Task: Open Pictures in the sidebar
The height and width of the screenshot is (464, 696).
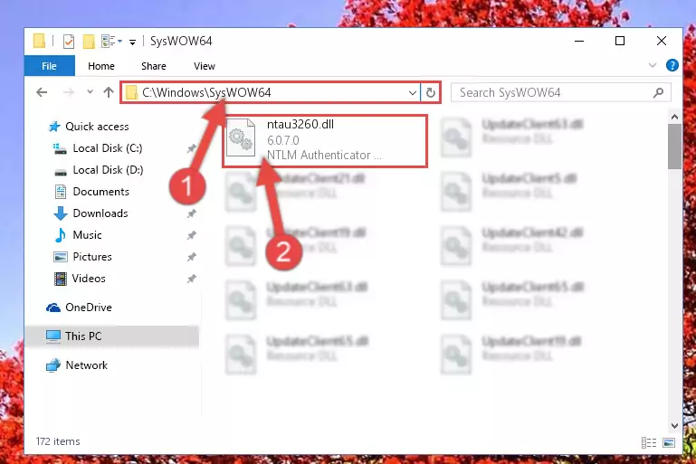Action: tap(92, 257)
